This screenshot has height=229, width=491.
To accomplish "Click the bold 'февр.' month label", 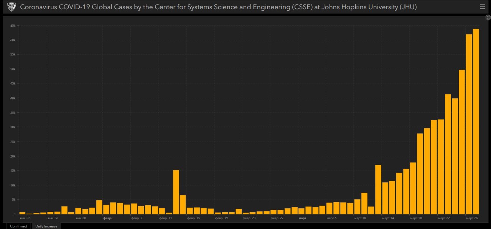I will click(107, 218).
